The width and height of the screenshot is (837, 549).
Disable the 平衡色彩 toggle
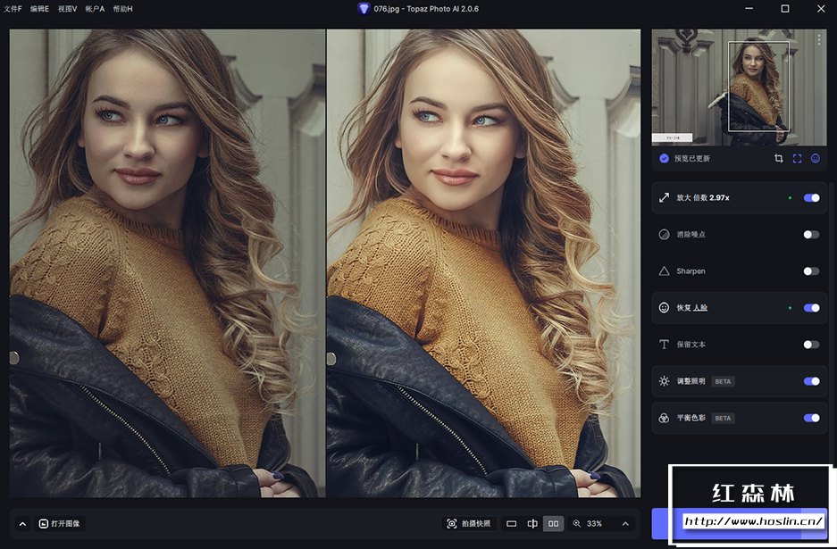(811, 419)
